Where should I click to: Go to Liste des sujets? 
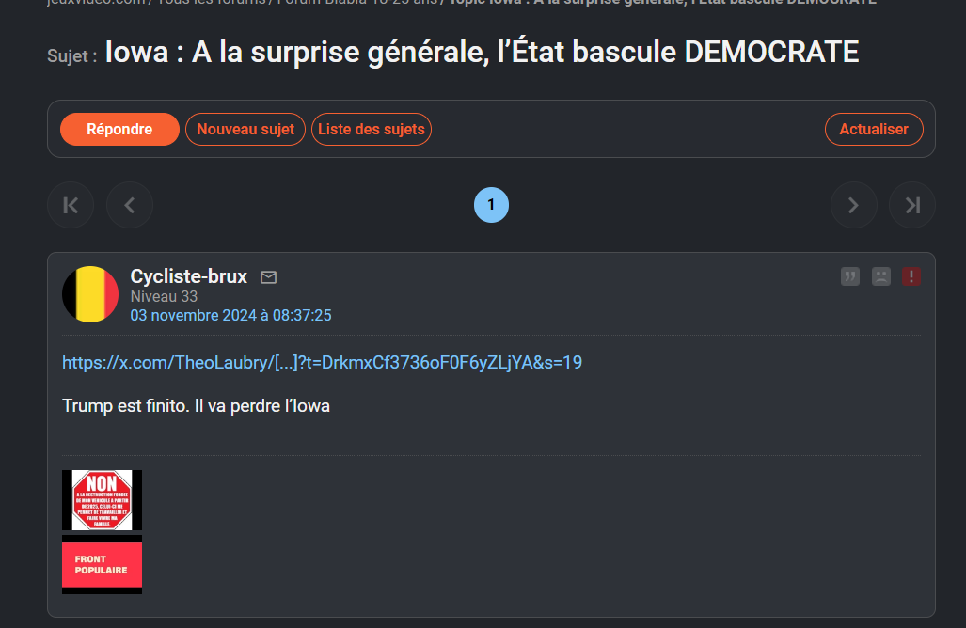click(372, 130)
